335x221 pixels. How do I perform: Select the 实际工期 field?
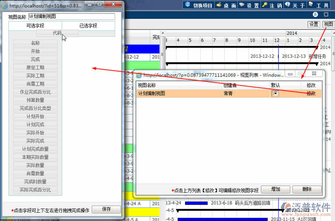point(35,76)
